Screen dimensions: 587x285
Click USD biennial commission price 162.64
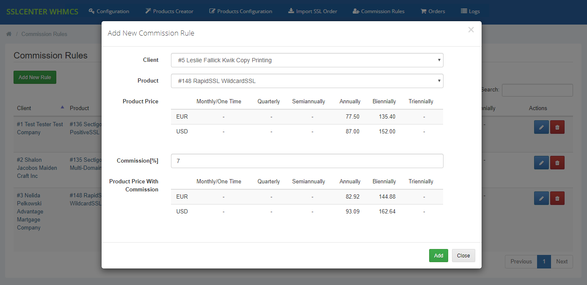tap(387, 211)
